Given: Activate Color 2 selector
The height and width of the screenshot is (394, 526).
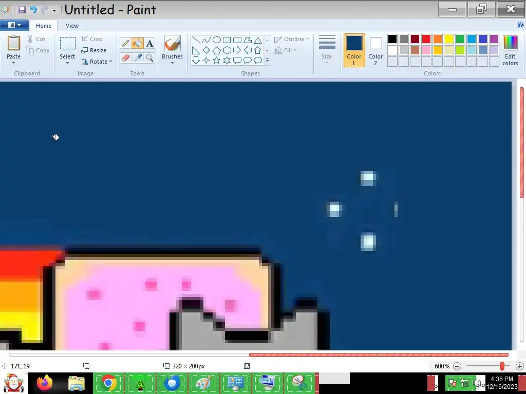Looking at the screenshot, I should tap(375, 50).
